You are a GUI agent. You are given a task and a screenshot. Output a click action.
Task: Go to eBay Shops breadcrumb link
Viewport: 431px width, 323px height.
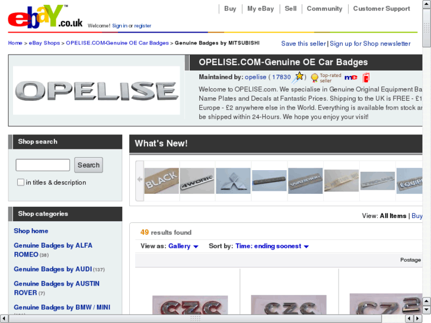(x=44, y=43)
